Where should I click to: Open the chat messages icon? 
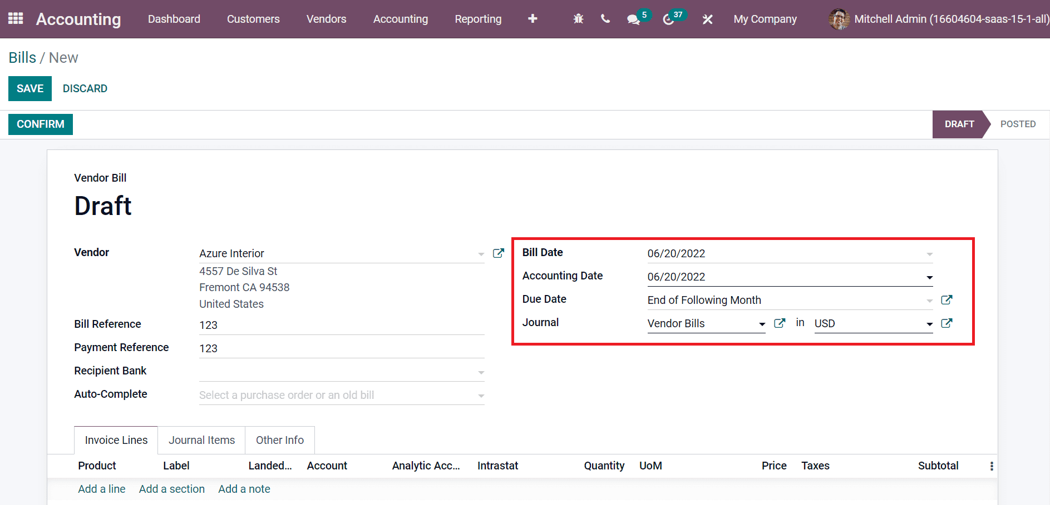[x=633, y=19]
